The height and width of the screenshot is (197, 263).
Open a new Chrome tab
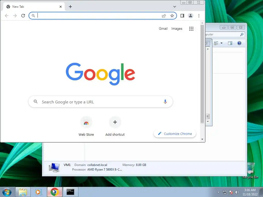70,7
